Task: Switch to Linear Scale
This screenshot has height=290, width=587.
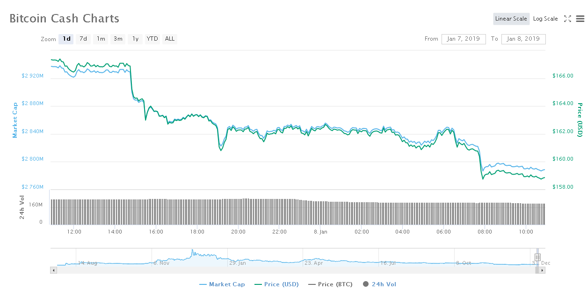Action: 511,19
